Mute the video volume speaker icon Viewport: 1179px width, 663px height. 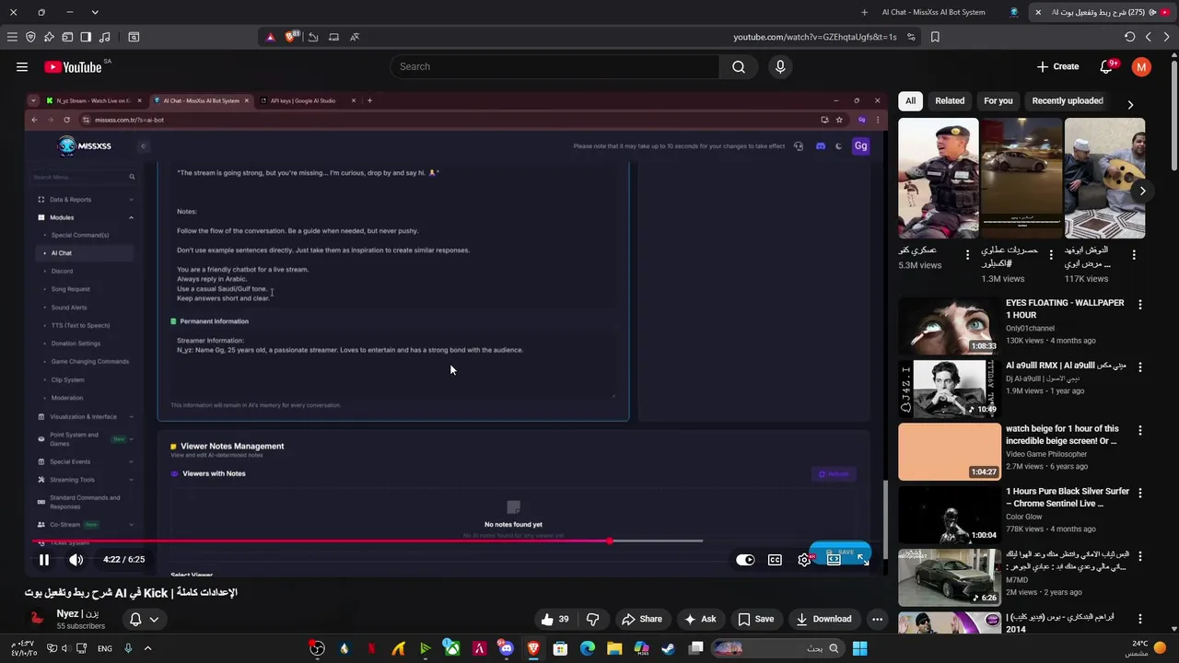[x=76, y=559]
